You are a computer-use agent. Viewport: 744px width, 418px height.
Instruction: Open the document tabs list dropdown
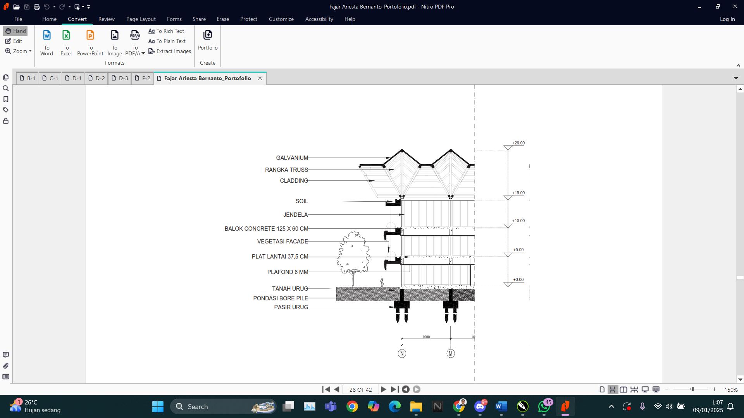point(736,78)
